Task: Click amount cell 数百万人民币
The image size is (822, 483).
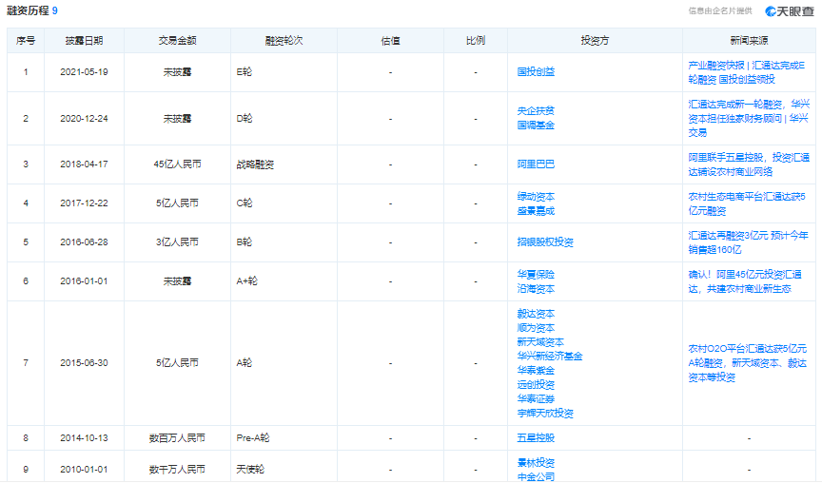Action: tap(177, 438)
